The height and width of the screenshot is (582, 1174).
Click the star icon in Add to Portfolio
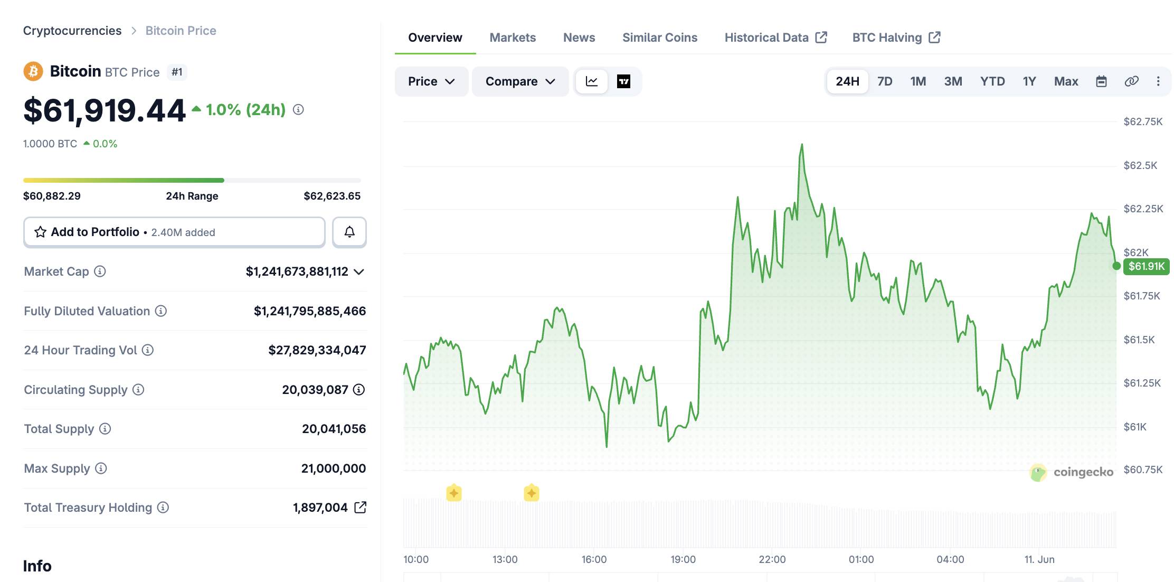point(40,232)
